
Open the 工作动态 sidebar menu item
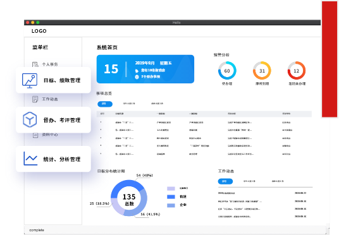[50, 99]
